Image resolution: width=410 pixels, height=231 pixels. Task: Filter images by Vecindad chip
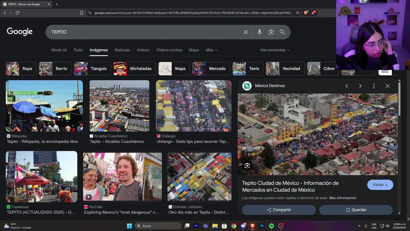pyautogui.click(x=285, y=69)
